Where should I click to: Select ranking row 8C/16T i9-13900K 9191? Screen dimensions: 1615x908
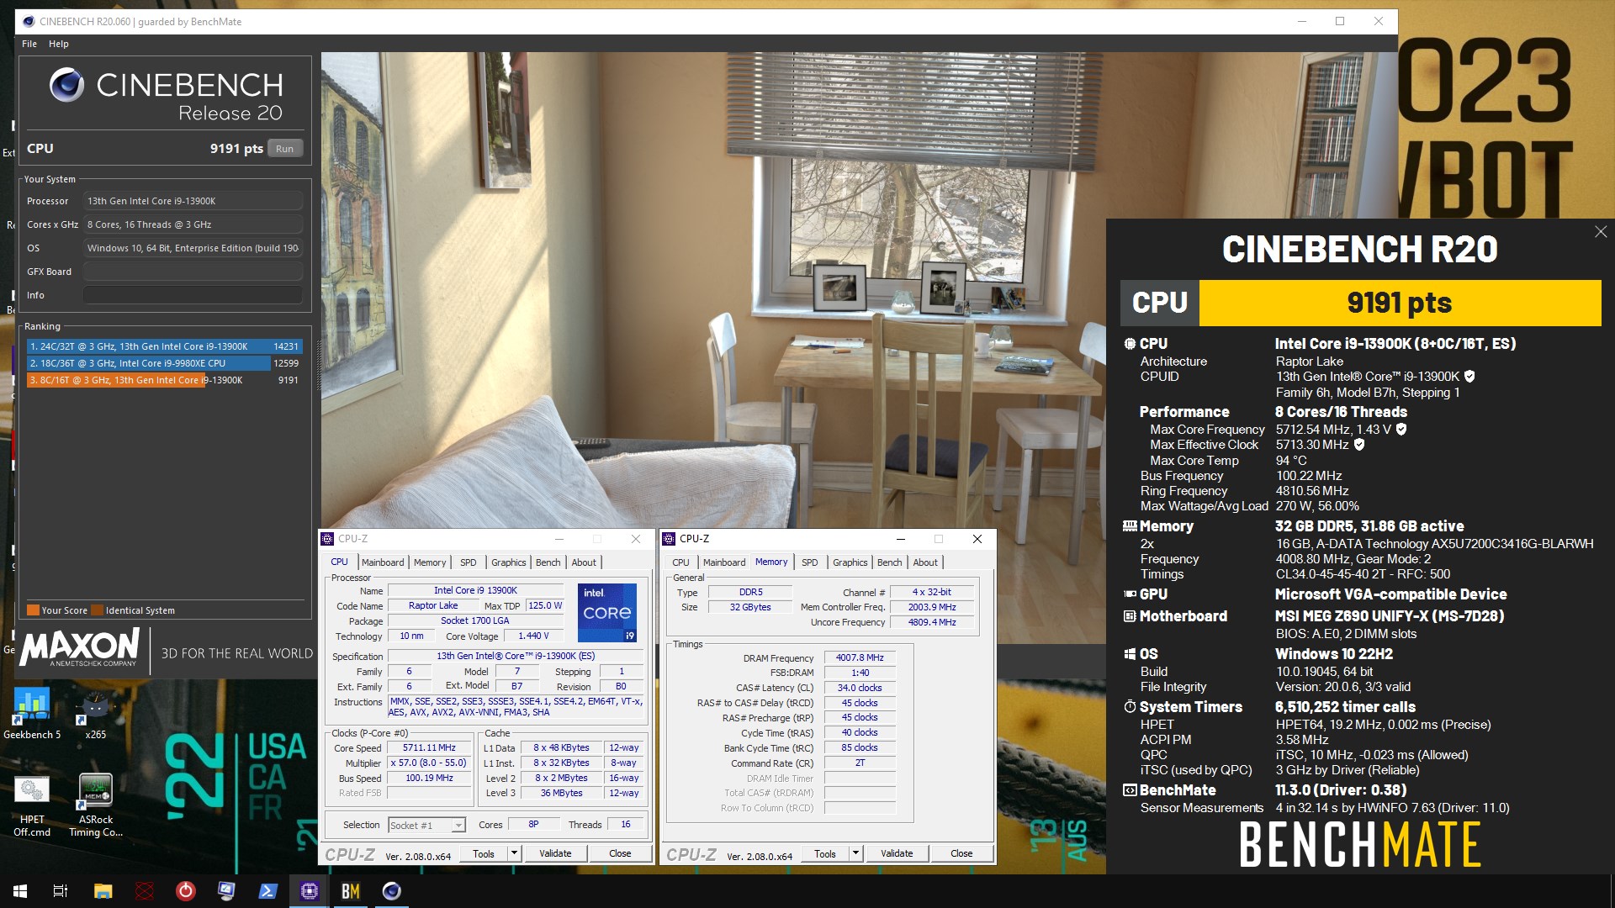[x=164, y=380]
